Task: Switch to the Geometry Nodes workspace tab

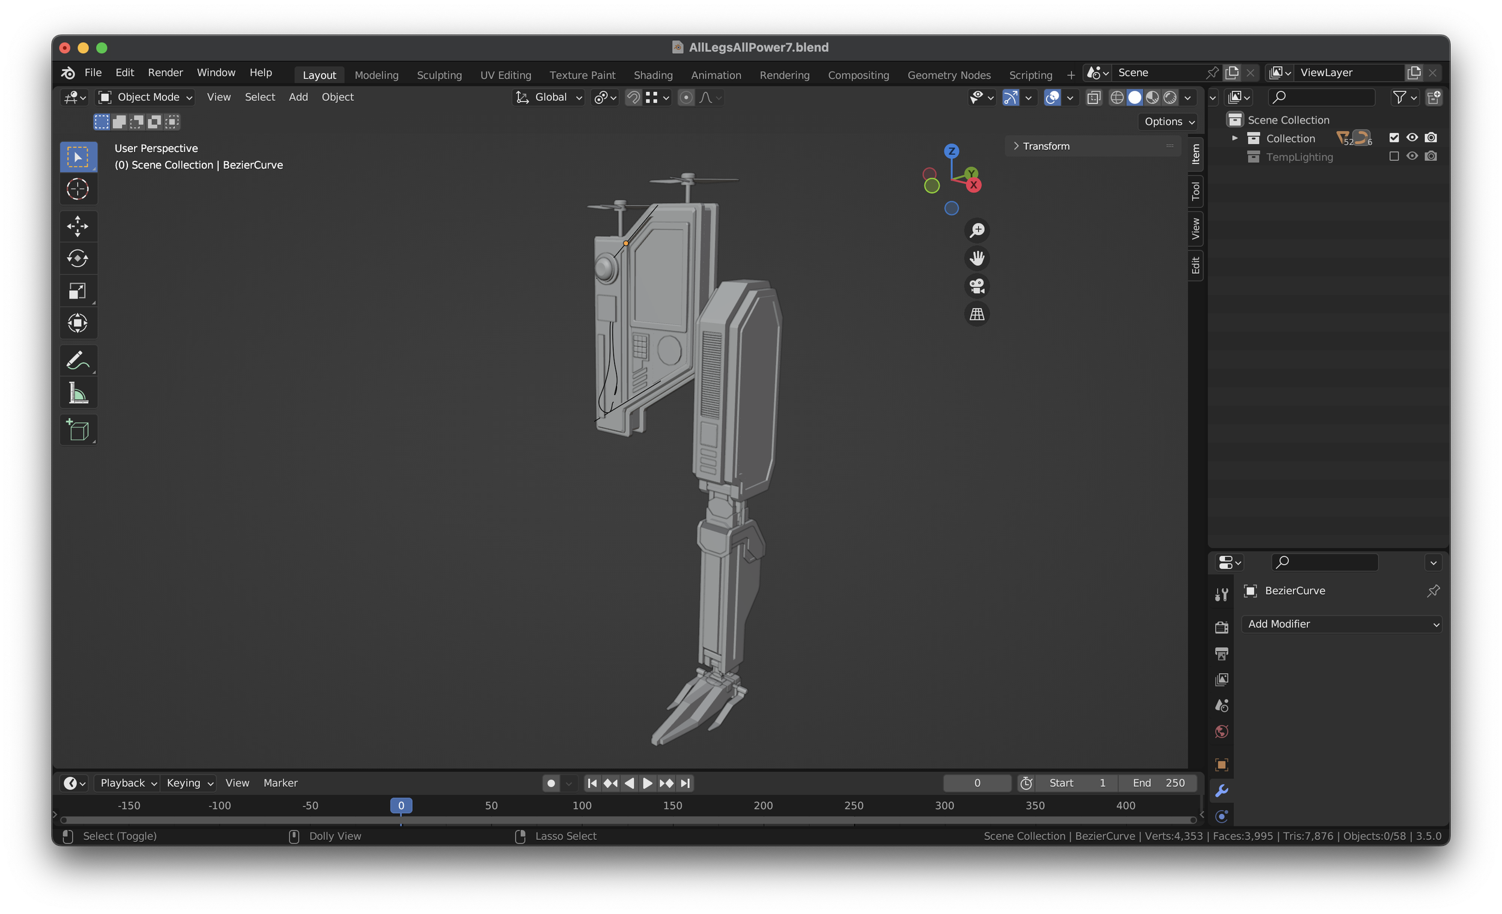Action: (x=949, y=75)
